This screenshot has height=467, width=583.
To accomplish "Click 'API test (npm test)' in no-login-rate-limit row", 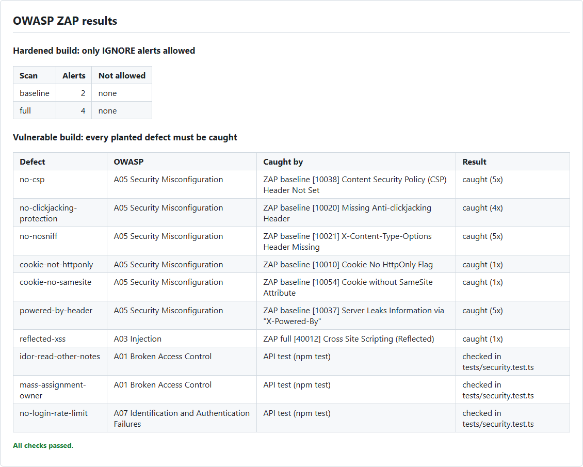I will (x=356, y=418).
